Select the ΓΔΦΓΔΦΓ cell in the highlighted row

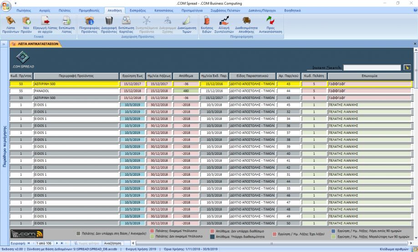pos(370,84)
